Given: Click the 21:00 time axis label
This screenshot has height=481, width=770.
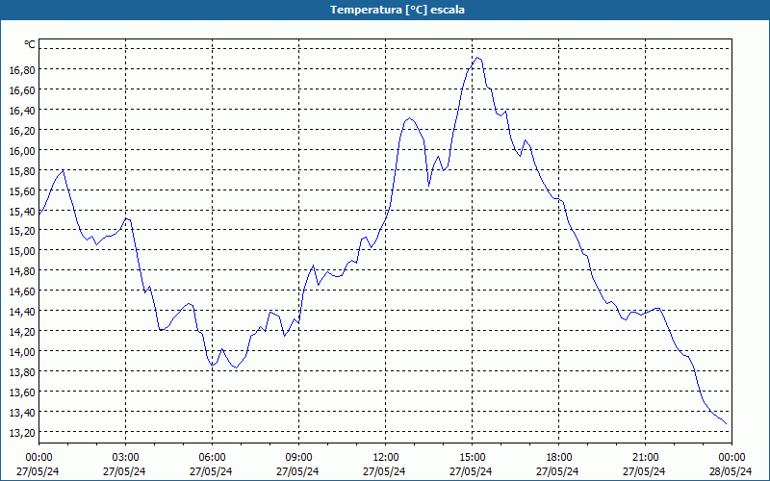Looking at the screenshot, I should pyautogui.click(x=645, y=458).
